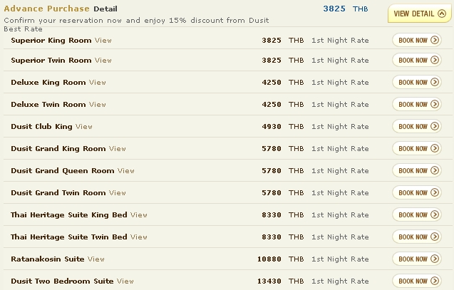Image resolution: width=454 pixels, height=290 pixels.
Task: Click Book Now for Dusit Grand Queen Room
Action: tap(417, 171)
